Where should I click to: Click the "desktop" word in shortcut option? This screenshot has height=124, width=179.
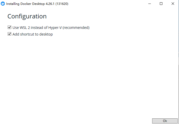46,34
